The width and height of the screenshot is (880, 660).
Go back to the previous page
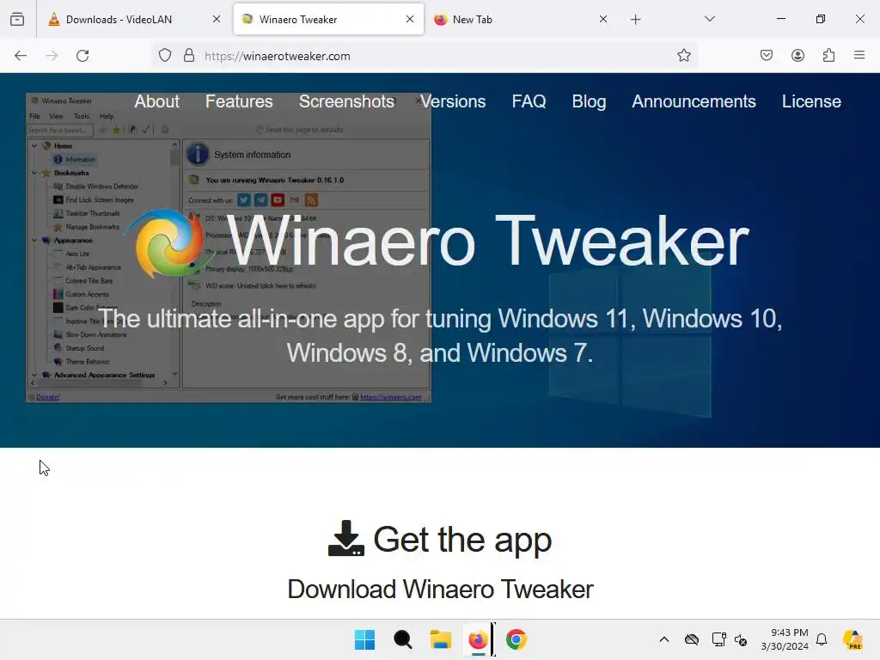21,56
